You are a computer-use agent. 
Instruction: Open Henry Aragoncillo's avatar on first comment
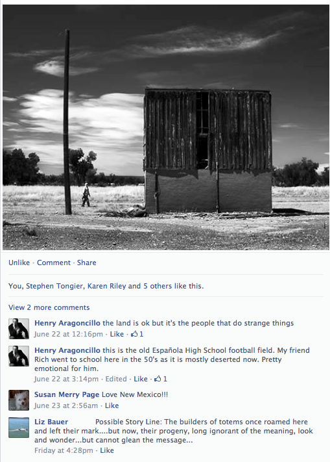19,329
